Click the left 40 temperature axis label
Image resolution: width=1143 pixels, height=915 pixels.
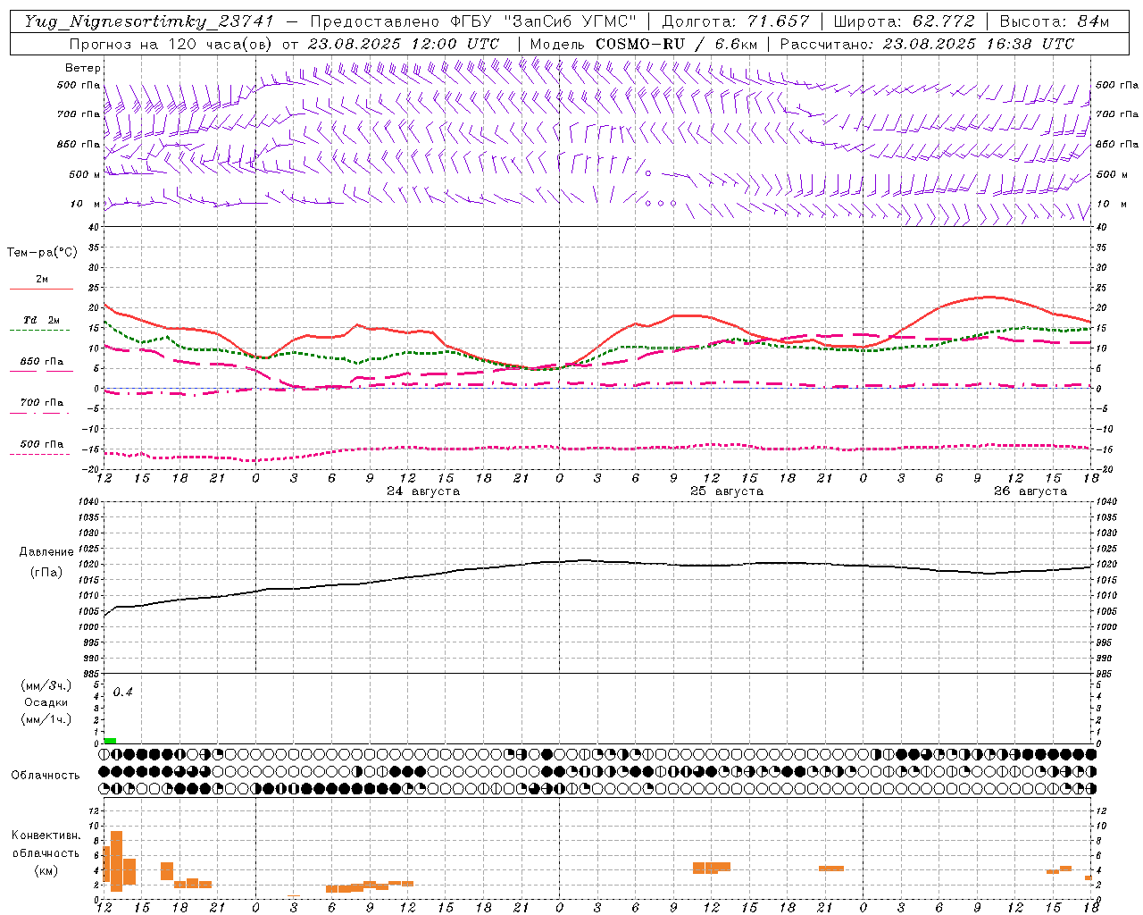point(96,227)
